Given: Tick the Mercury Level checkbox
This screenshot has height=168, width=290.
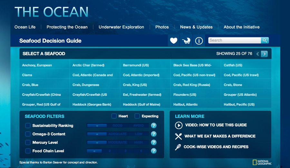Looking at the screenshot, I should click(28, 143).
